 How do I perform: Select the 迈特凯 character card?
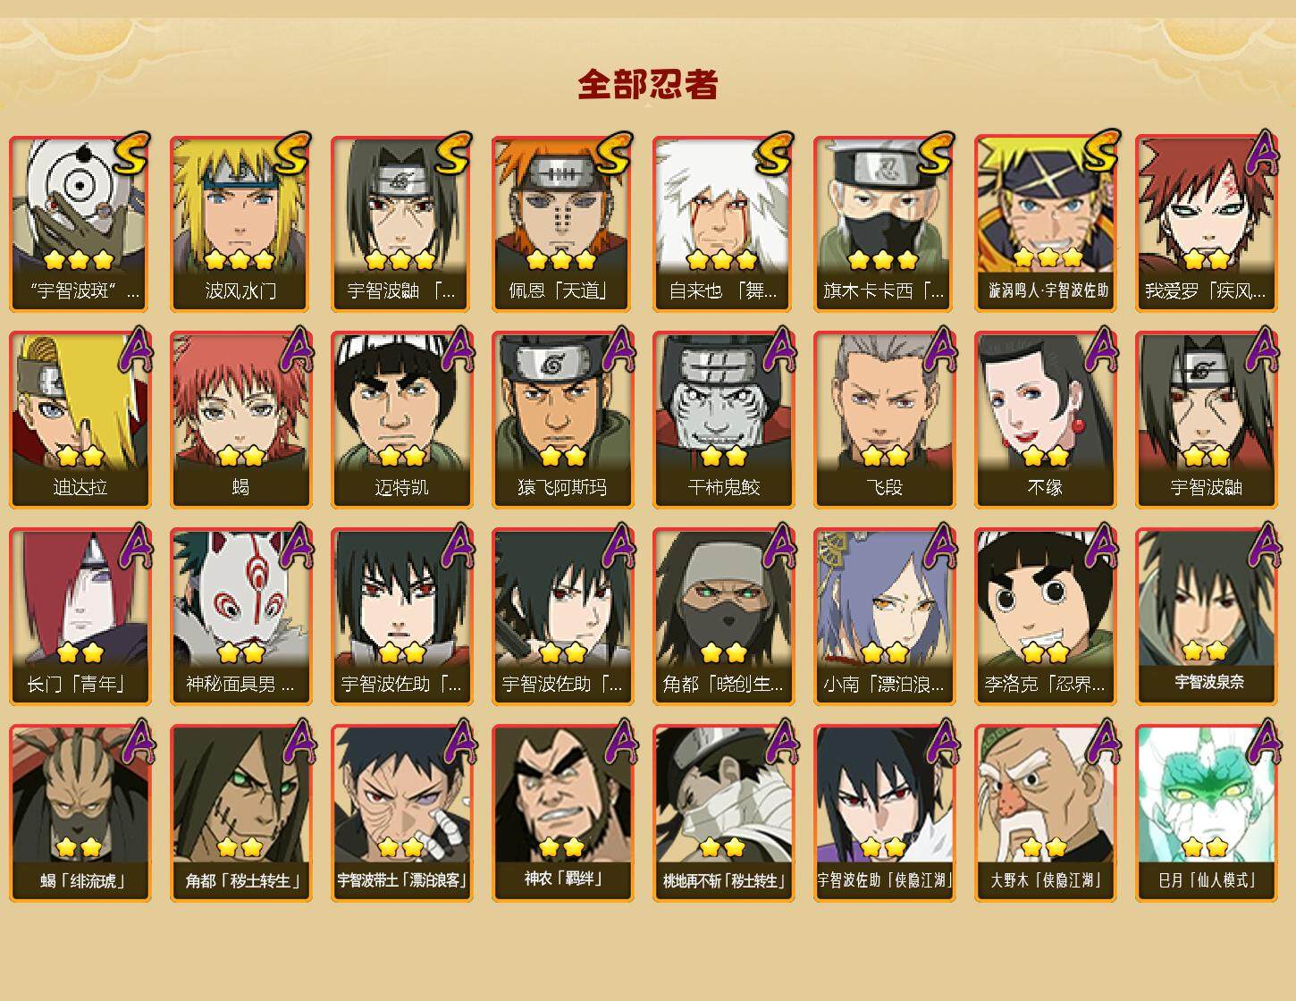[402, 420]
